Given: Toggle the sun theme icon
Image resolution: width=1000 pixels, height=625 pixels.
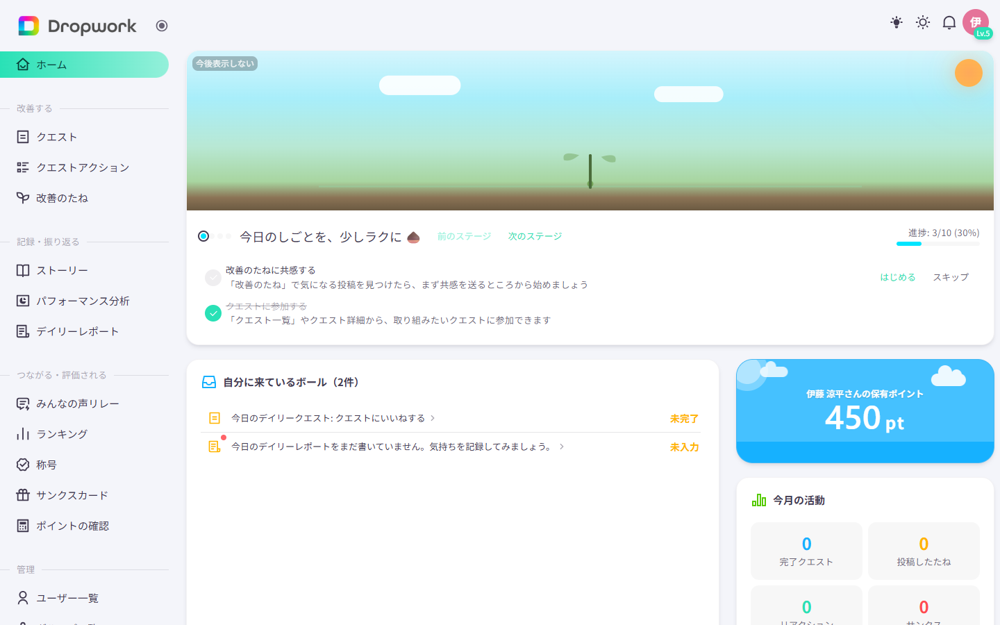Looking at the screenshot, I should (x=923, y=22).
